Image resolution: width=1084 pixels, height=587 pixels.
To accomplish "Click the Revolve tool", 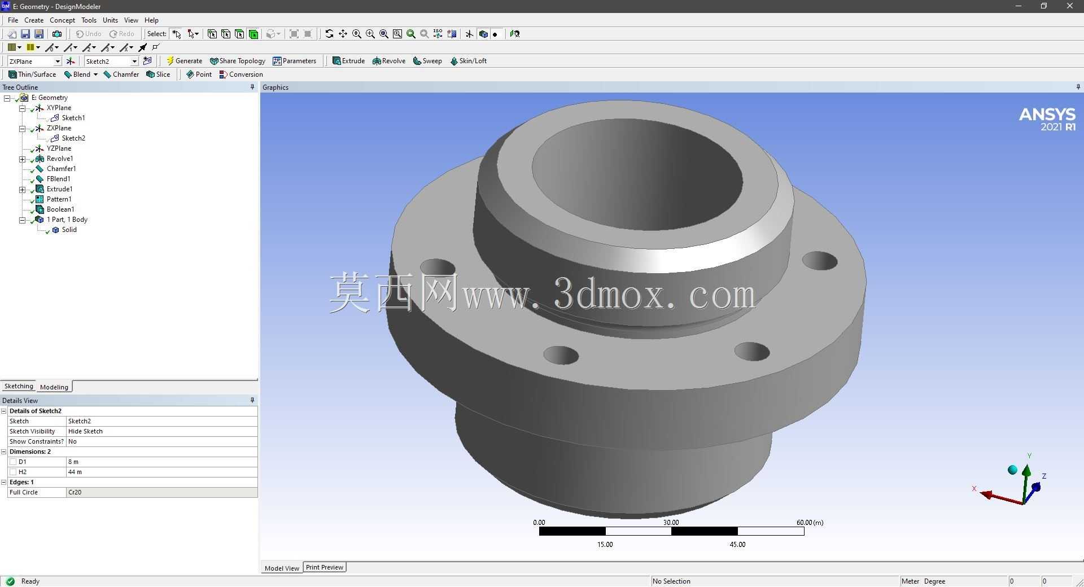I will click(x=389, y=61).
